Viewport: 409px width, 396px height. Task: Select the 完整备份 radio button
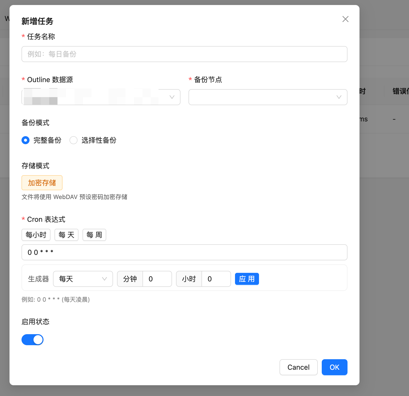click(x=25, y=140)
